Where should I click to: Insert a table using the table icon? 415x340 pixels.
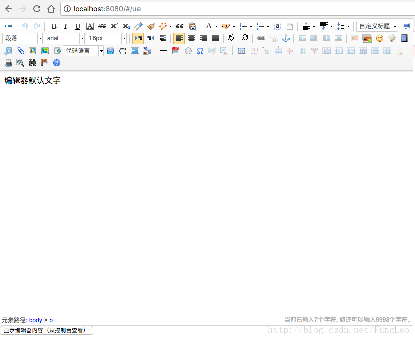(242, 51)
